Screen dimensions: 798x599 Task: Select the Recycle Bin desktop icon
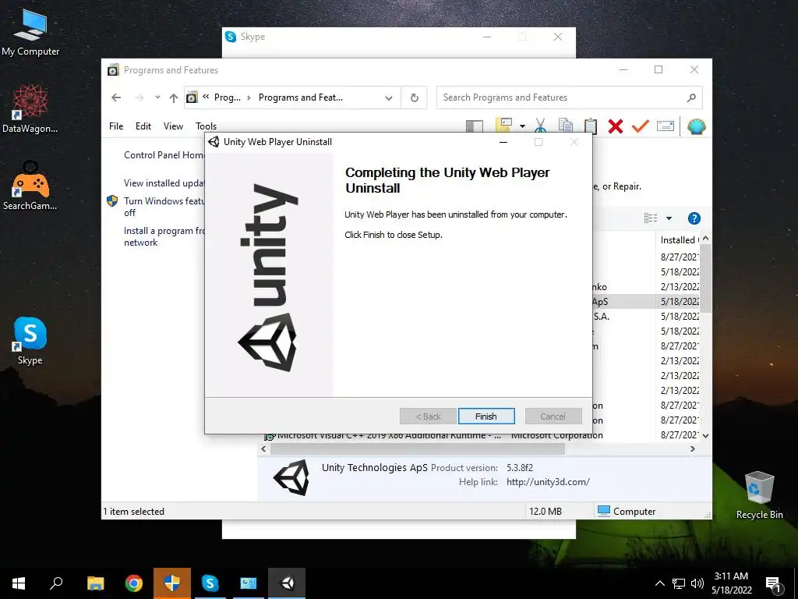(759, 494)
